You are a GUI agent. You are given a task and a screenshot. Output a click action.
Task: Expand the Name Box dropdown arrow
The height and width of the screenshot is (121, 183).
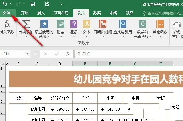tap(28, 54)
